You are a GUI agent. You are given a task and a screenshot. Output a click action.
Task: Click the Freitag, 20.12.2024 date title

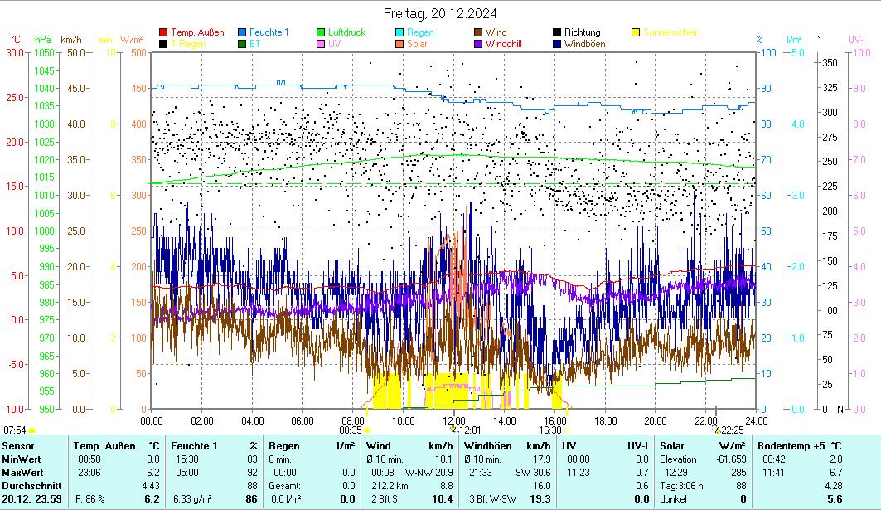coord(440,13)
